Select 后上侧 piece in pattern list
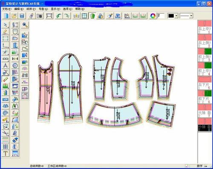Viewport: 213px width, 169px height. pos(204,41)
